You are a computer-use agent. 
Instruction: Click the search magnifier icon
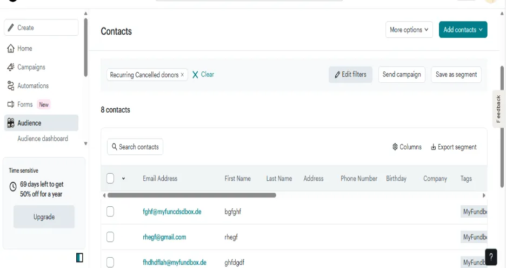click(114, 147)
